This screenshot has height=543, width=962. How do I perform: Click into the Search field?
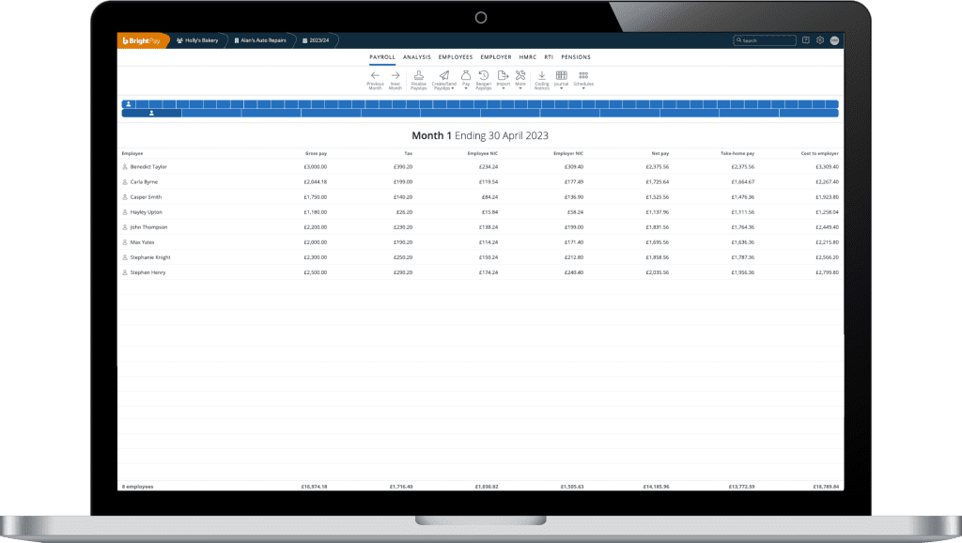765,40
